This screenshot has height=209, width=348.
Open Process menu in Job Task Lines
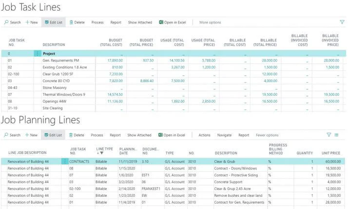pyautogui.click(x=97, y=22)
